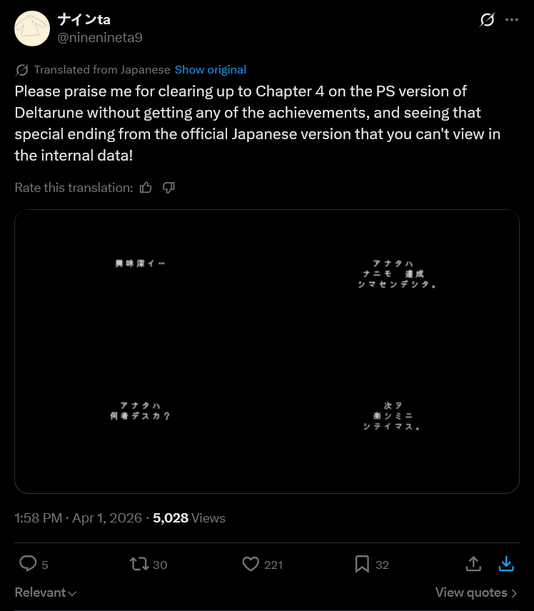Click the blue download arrow icon

click(x=506, y=563)
